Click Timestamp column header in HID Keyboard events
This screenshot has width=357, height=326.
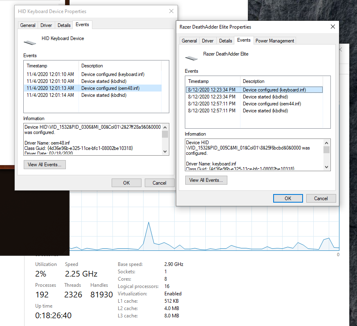pos(52,66)
